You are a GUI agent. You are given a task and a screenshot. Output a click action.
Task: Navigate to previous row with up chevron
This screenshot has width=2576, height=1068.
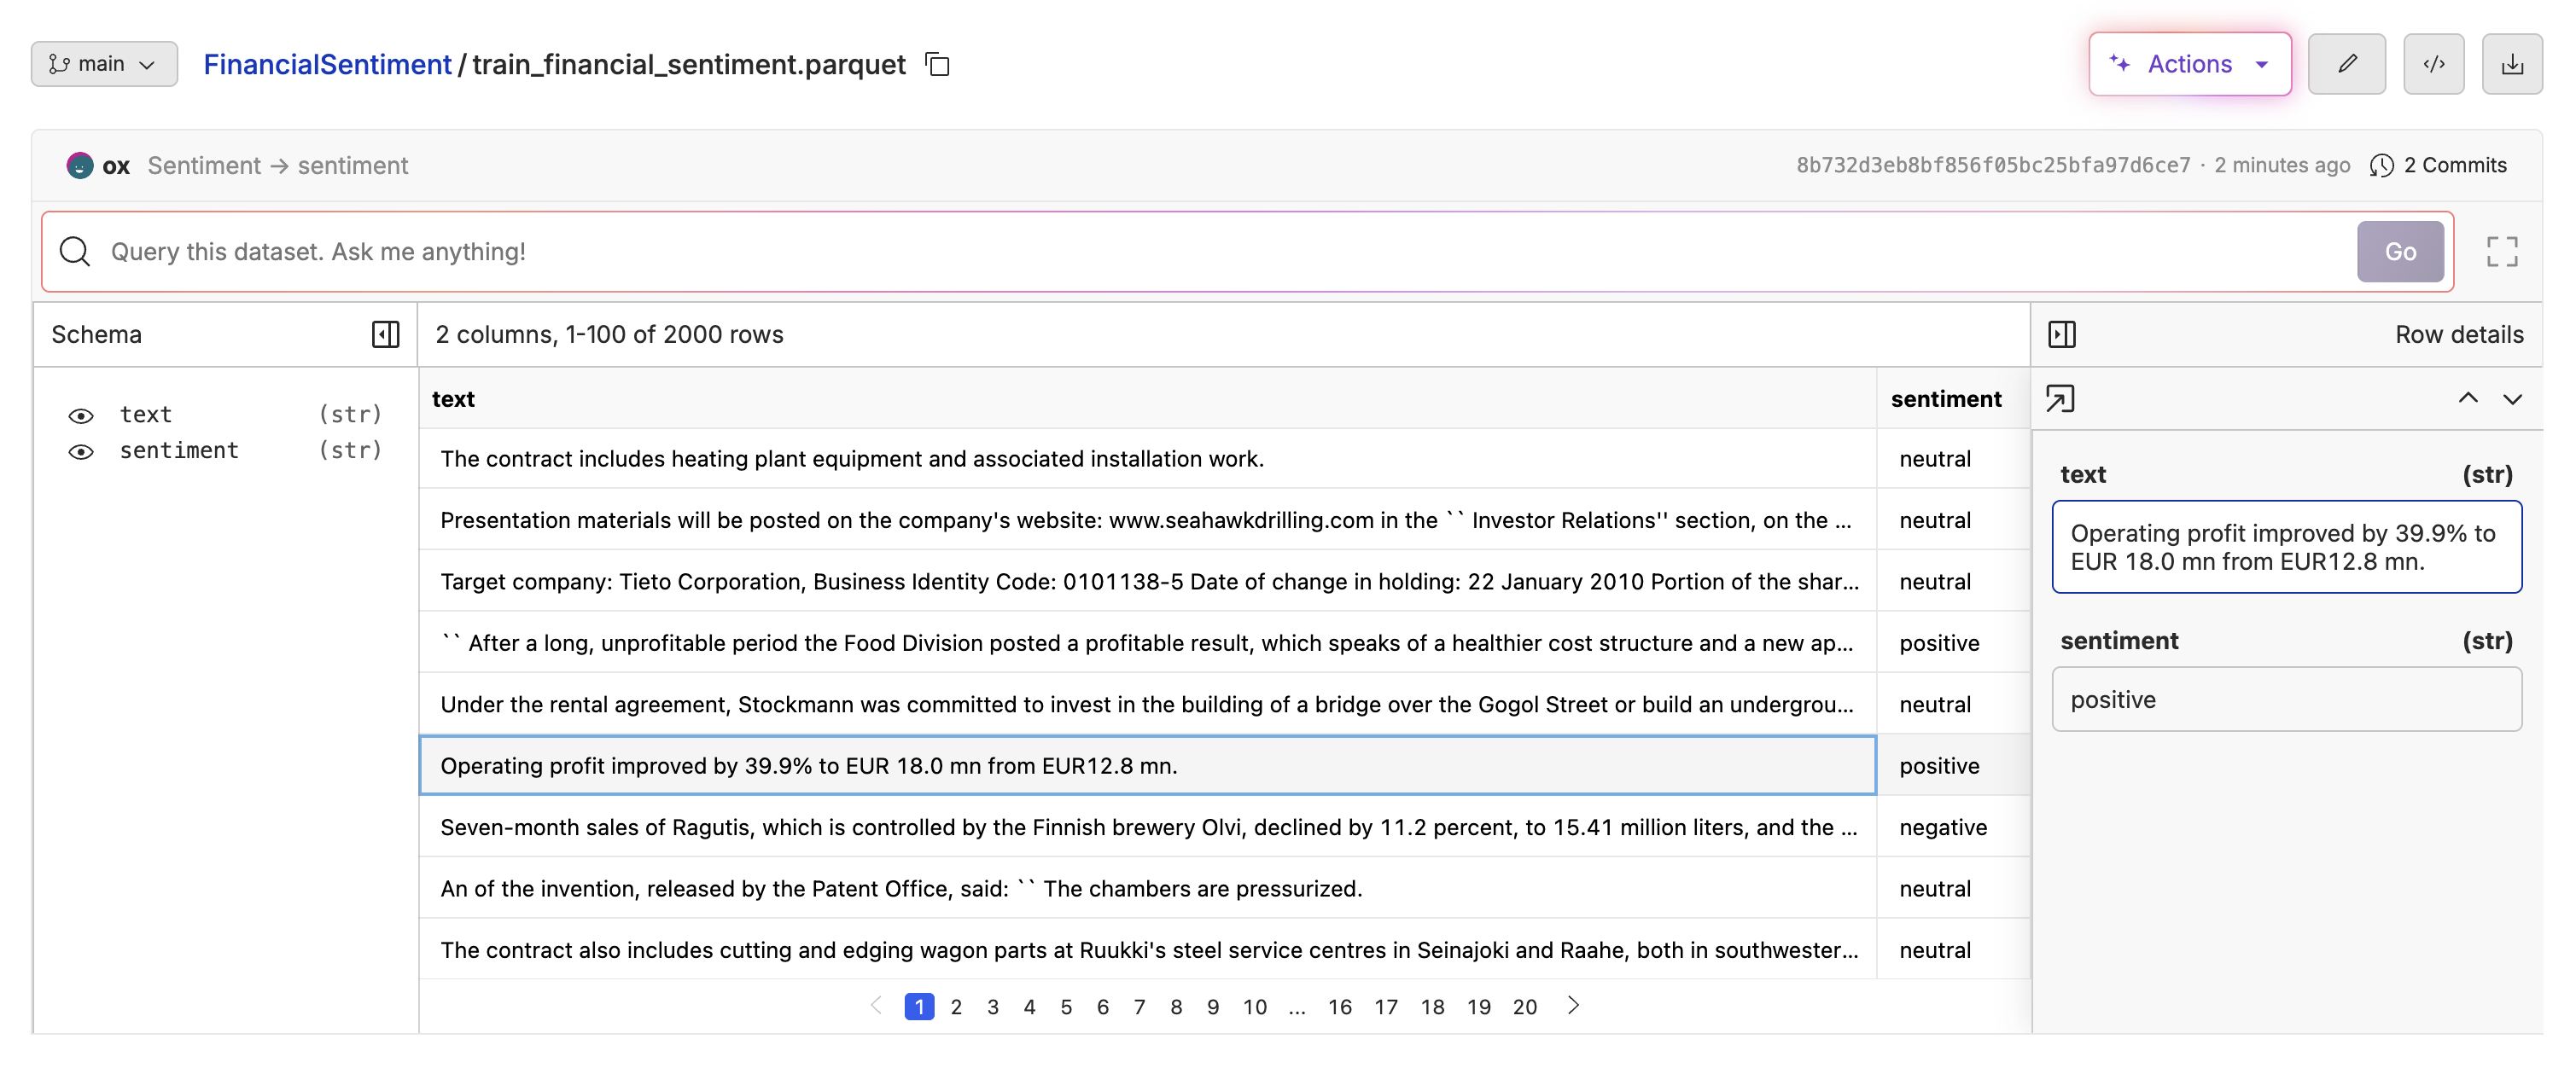(2469, 398)
